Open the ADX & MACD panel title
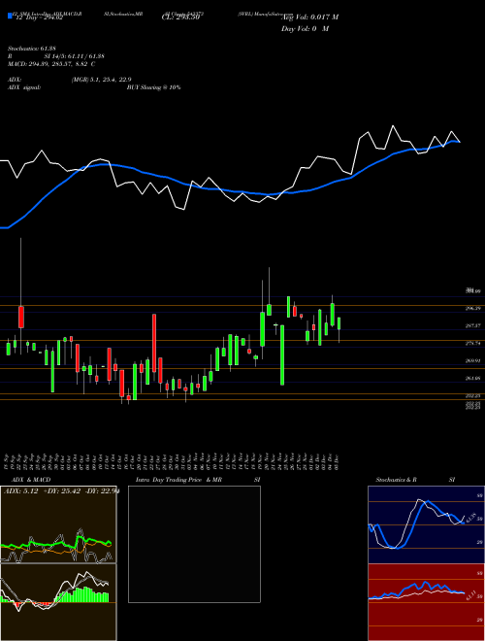The height and width of the screenshot is (641, 485). pyautogui.click(x=31, y=480)
